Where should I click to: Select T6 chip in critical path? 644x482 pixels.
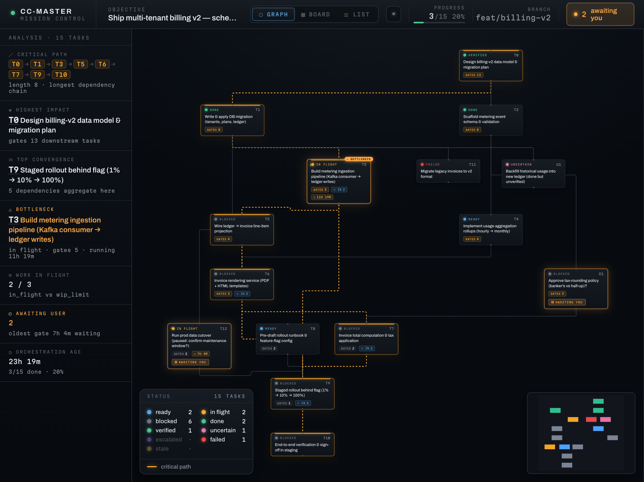point(102,64)
